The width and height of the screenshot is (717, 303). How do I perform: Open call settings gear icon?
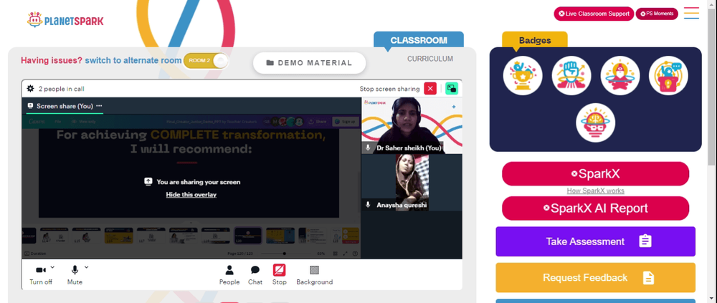(30, 89)
